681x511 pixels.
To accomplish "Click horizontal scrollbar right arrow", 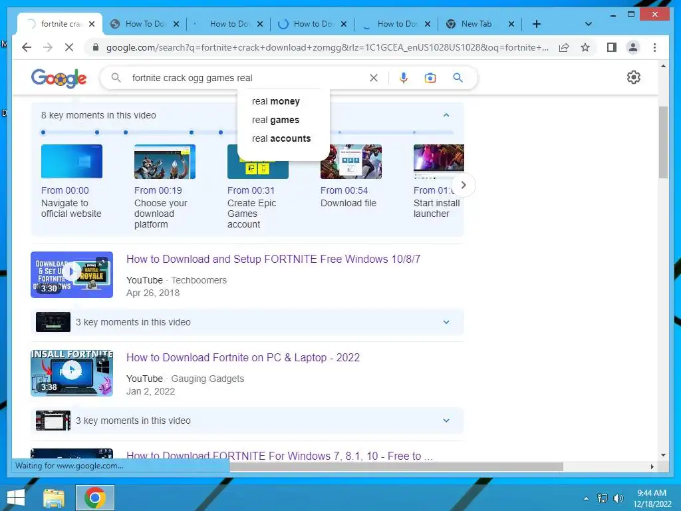I will point(652,466).
